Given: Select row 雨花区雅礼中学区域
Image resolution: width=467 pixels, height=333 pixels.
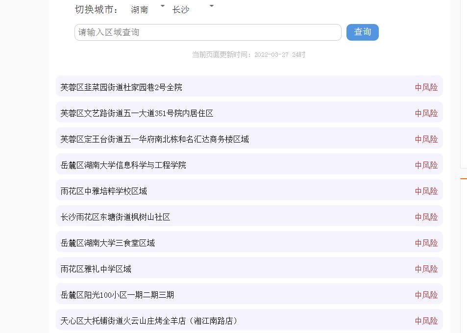Looking at the screenshot, I should coord(249,268).
